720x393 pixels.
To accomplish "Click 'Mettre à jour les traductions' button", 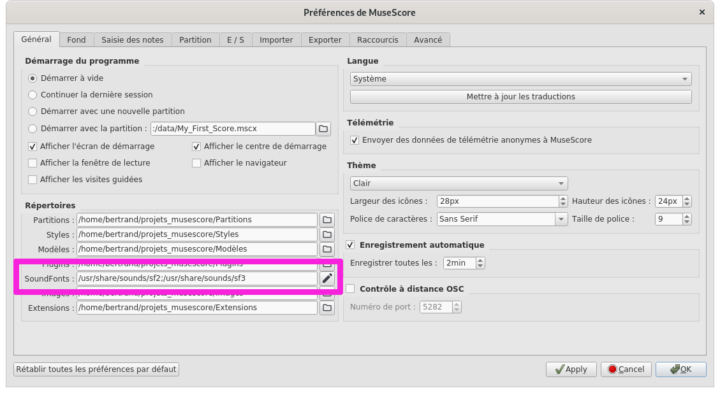I will [520, 97].
